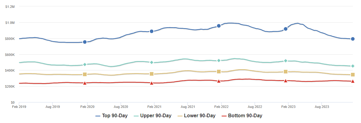The height and width of the screenshot is (123, 361).
Task: Click the rightmost tan square on Lower line
Action: point(353,75)
